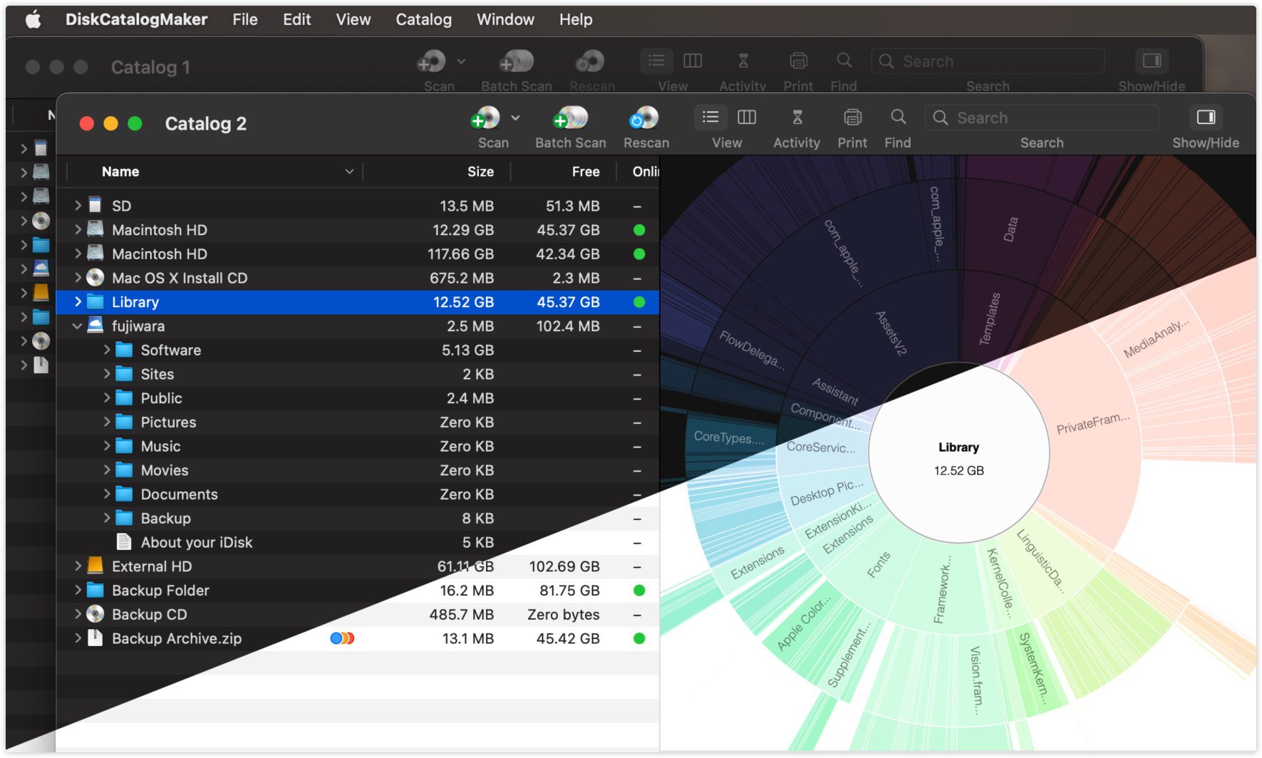Click the Backup Archive.zip color tags

coord(342,638)
